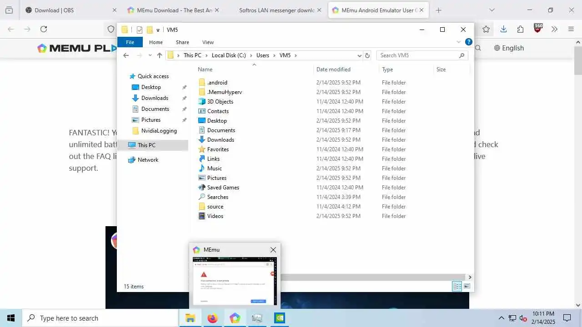Open Customize Quick Access Toolbar dropdown

pyautogui.click(x=158, y=30)
